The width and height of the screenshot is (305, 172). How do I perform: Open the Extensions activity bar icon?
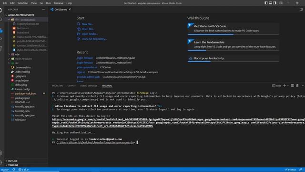pyautogui.click(x=1, y=48)
